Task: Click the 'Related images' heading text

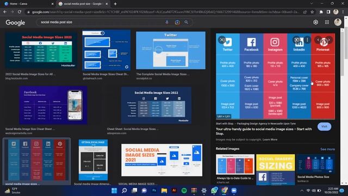Action: coord(227,149)
